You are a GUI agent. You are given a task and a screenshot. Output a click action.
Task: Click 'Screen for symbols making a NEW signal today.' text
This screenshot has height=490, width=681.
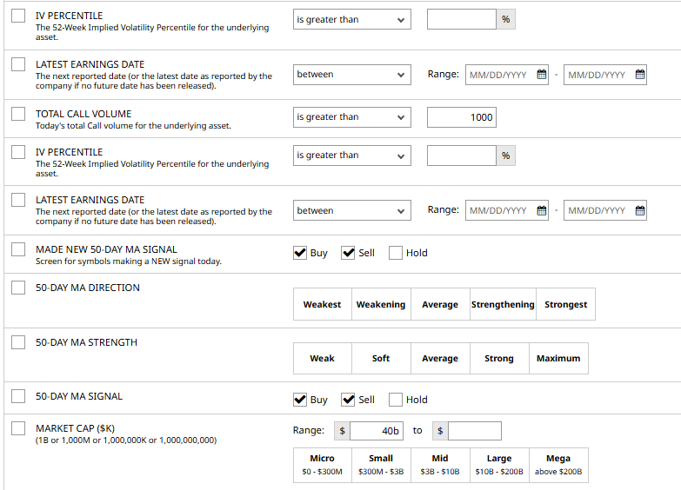(x=129, y=262)
